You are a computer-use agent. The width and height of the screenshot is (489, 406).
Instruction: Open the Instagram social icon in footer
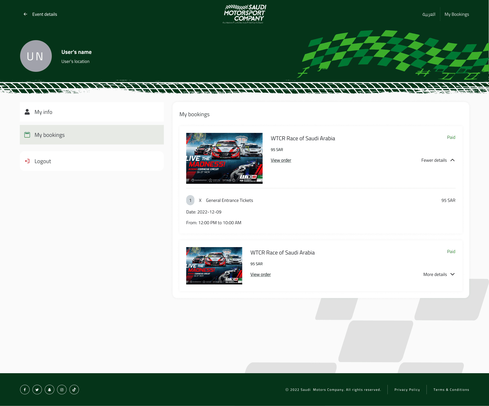pyautogui.click(x=62, y=390)
